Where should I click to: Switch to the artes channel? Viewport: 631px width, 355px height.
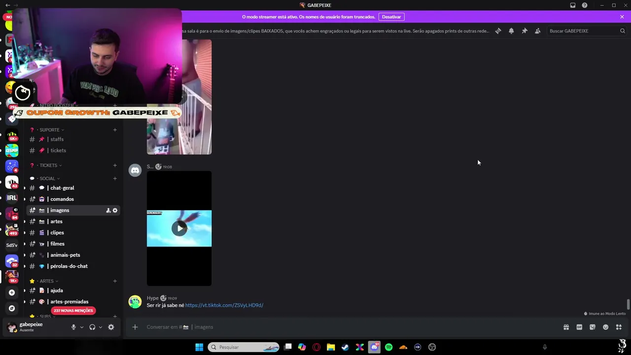point(73,221)
